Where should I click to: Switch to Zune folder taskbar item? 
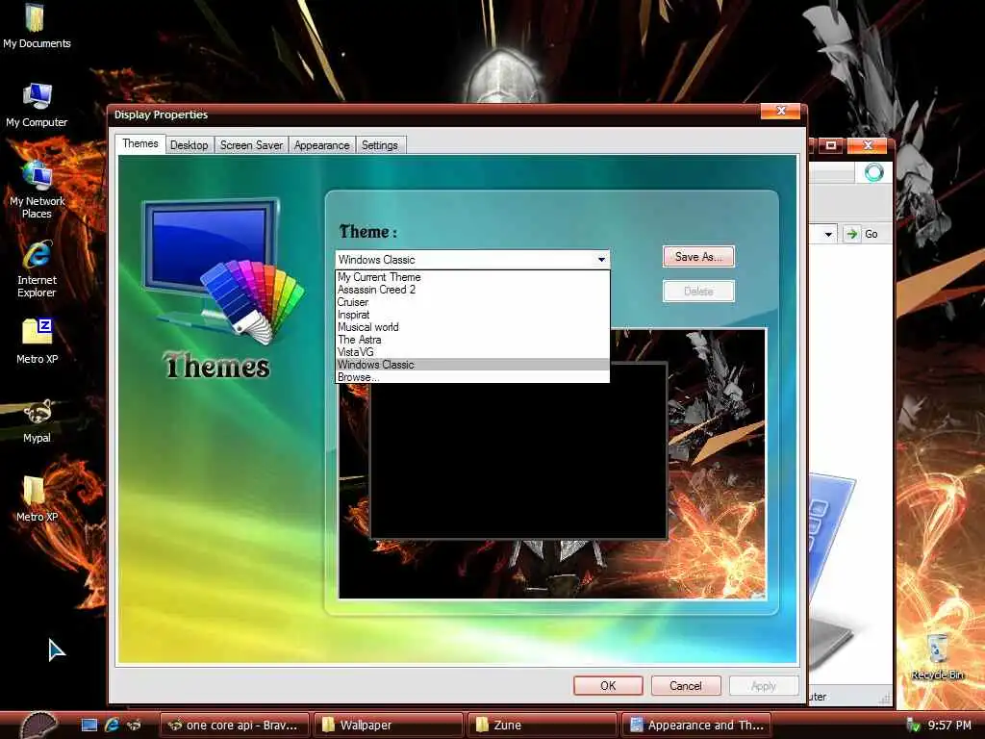pos(542,726)
